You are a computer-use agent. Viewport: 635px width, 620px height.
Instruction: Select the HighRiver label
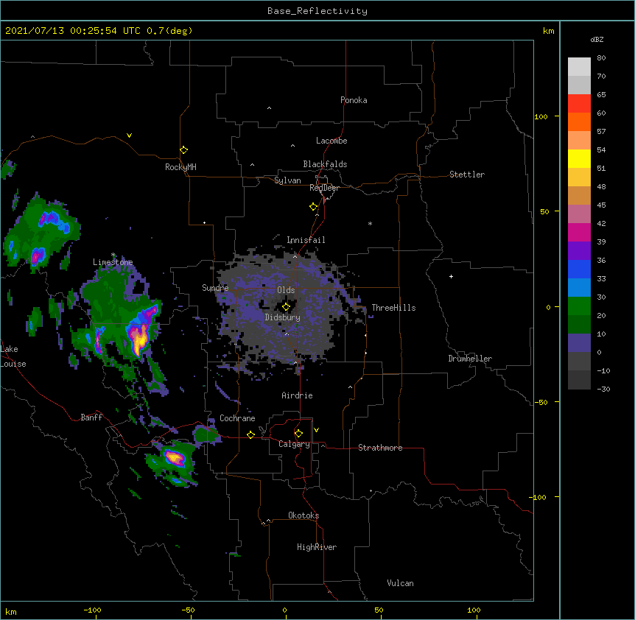click(x=317, y=547)
